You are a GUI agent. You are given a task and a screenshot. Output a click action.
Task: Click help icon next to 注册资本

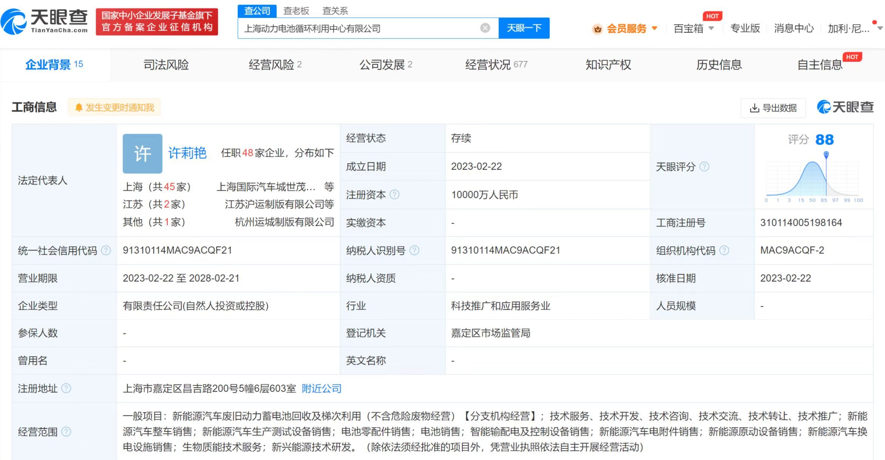[394, 194]
